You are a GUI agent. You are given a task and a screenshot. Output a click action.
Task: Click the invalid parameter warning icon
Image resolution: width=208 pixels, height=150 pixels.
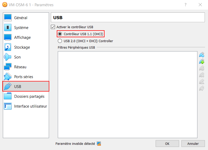99,144
